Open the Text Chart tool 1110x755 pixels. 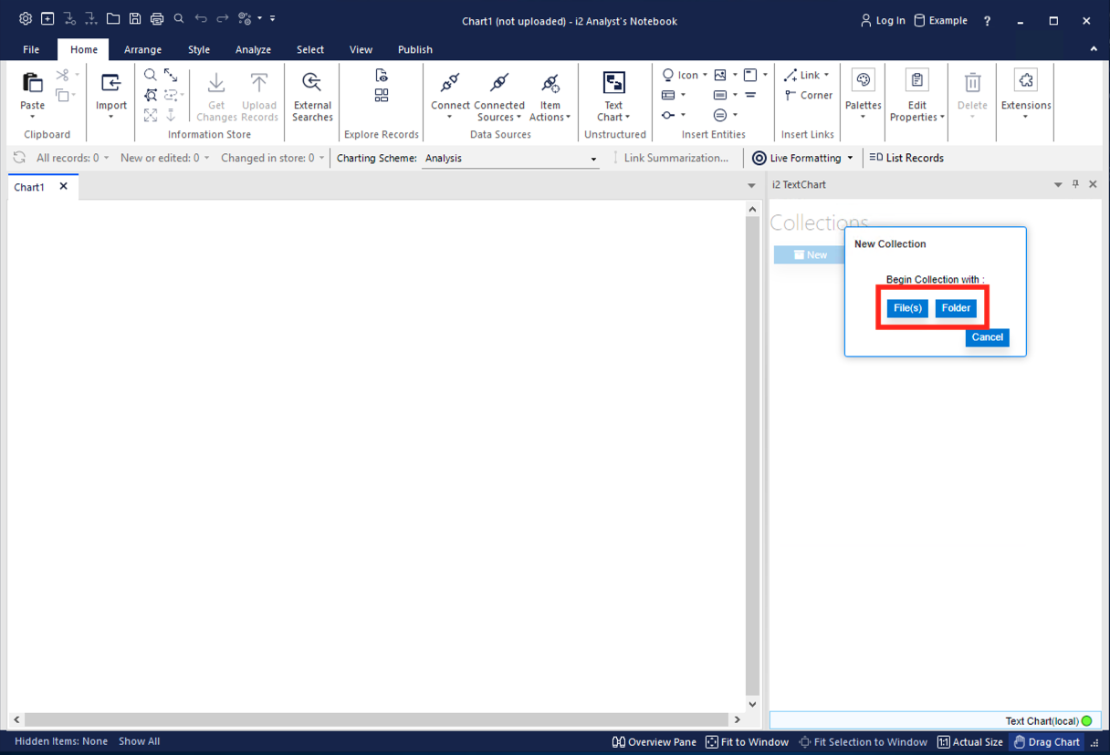tap(614, 97)
